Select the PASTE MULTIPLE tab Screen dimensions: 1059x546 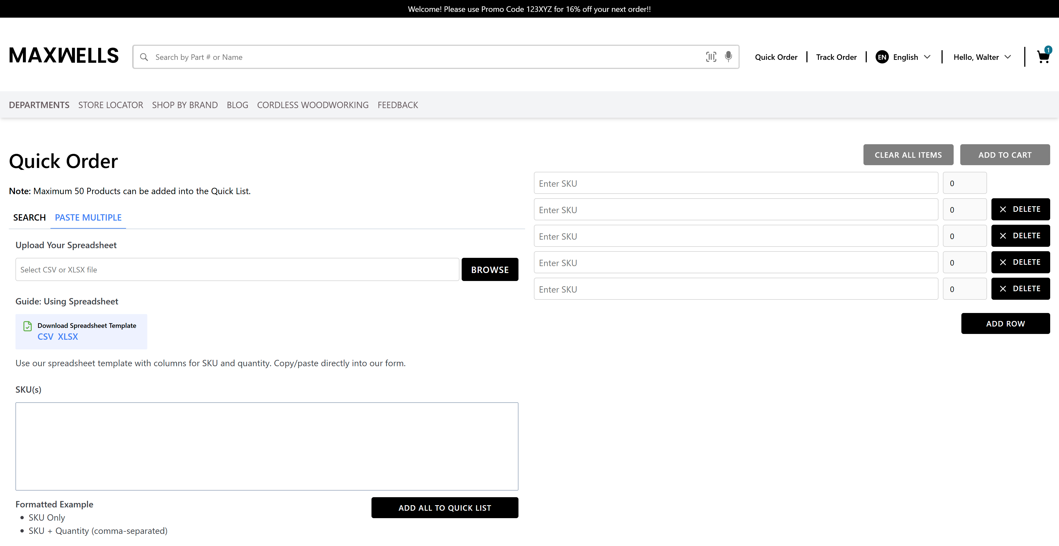click(x=88, y=218)
